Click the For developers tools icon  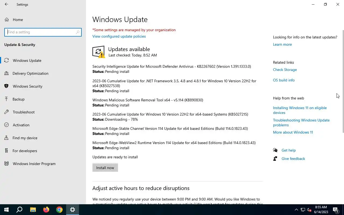pos(6,151)
